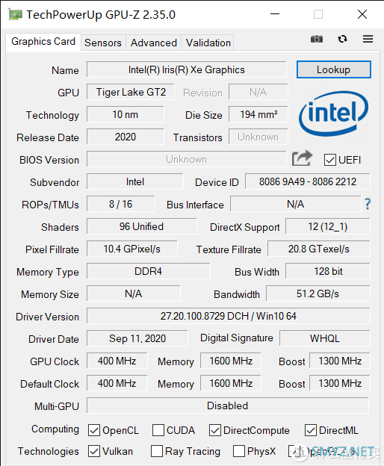Toggle the UEFI checkbox
The image size is (384, 466).
click(x=330, y=160)
